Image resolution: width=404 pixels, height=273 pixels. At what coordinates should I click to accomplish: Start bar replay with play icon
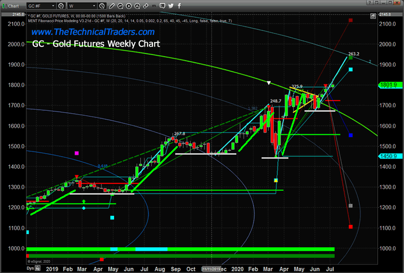click(129, 6)
